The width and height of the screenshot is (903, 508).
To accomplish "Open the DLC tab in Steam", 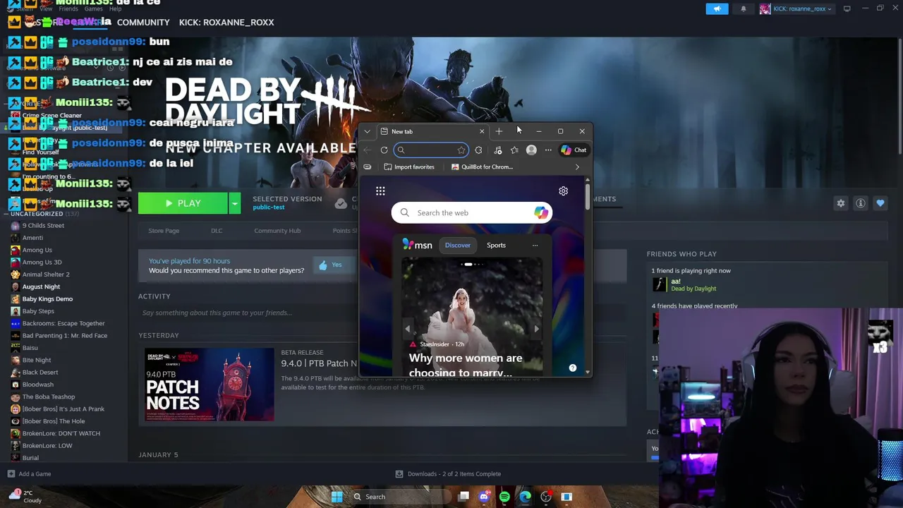I will tap(217, 231).
